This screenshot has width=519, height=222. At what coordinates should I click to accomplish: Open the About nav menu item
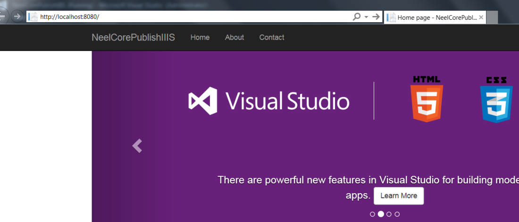point(234,37)
